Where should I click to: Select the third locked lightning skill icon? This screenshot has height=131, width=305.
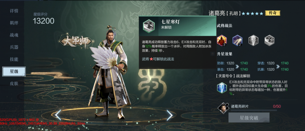click(x=253, y=40)
